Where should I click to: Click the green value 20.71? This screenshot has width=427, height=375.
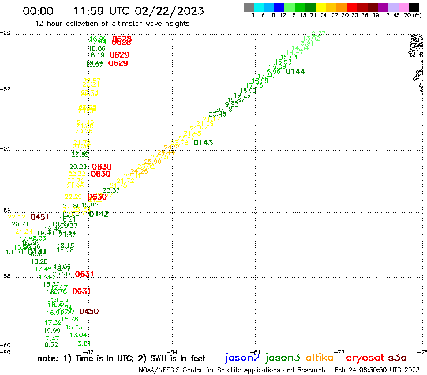(20, 224)
